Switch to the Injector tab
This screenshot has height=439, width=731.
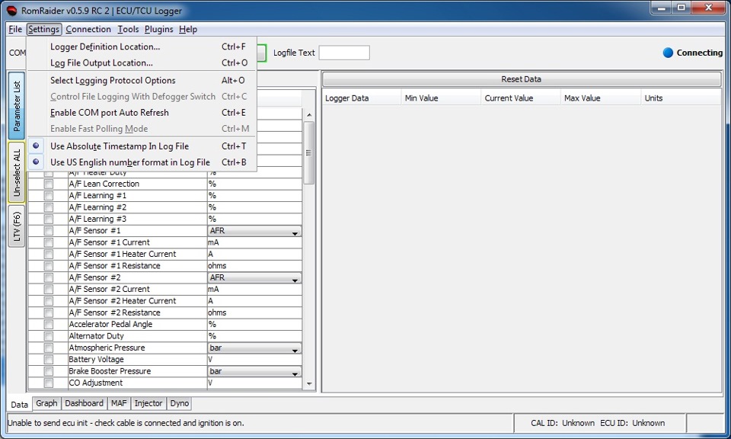click(x=148, y=403)
